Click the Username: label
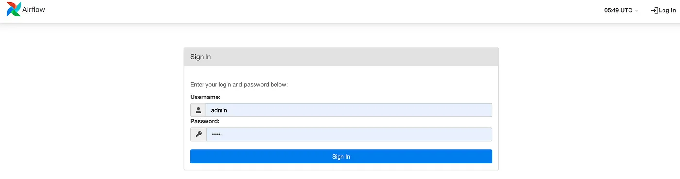This screenshot has height=179, width=680. (205, 97)
